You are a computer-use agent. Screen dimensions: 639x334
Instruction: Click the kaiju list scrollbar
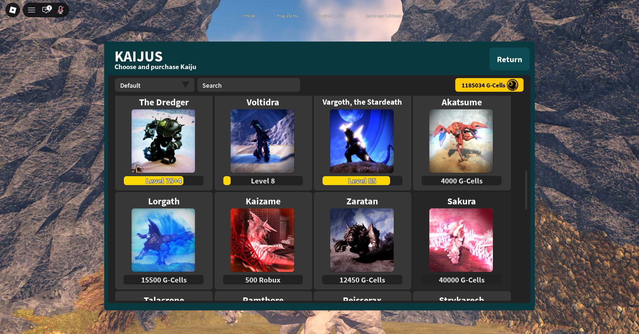pos(526,190)
